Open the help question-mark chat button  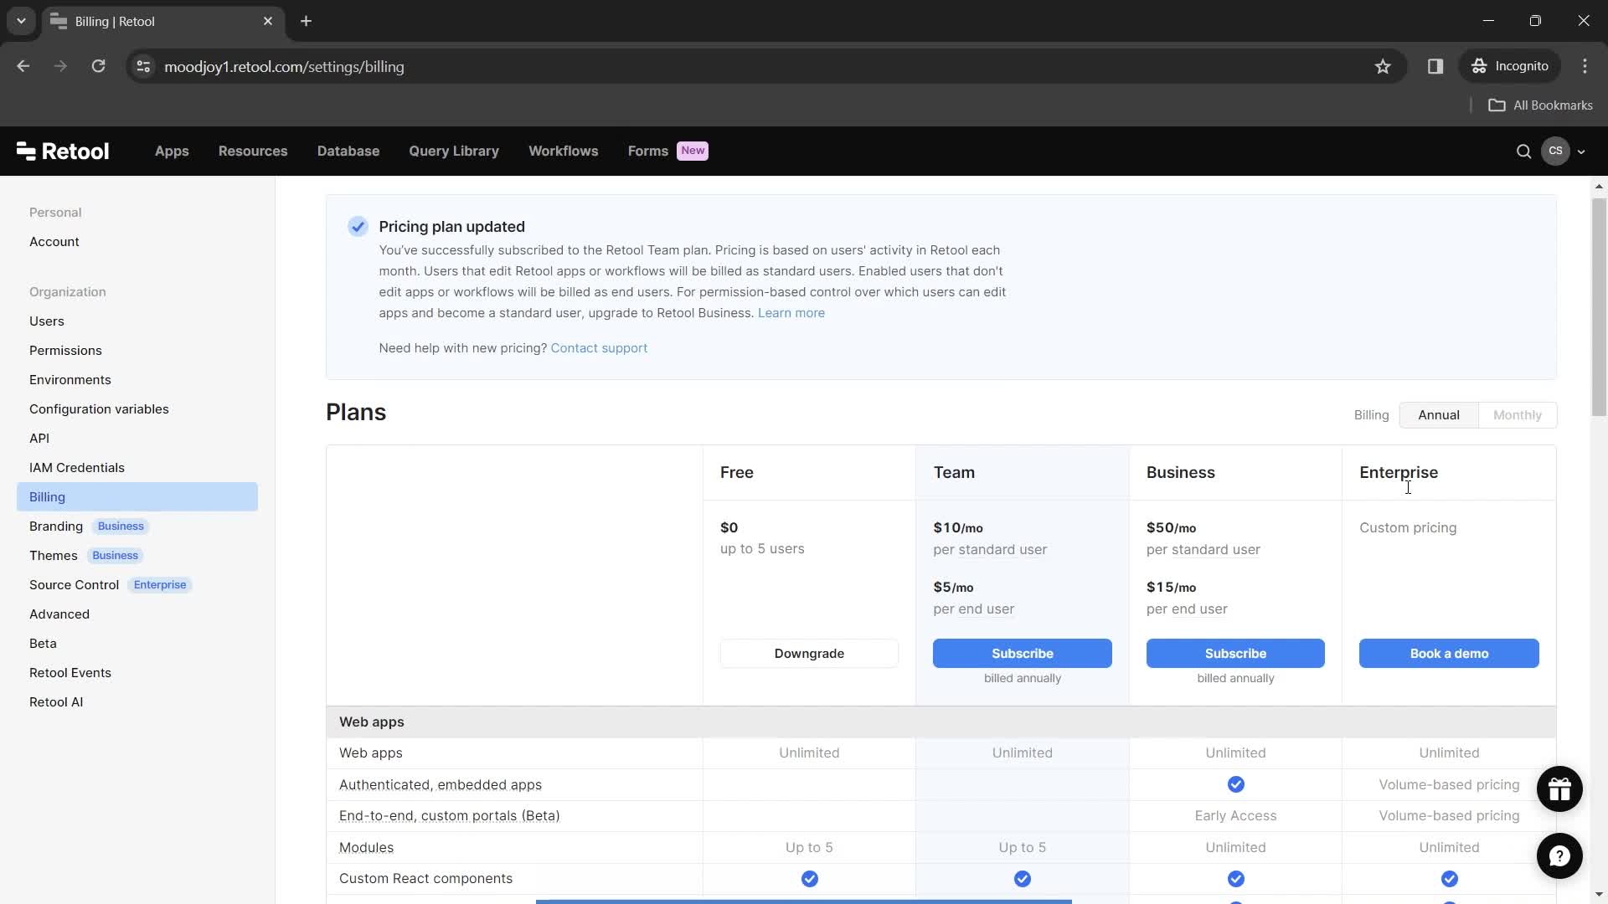1559,855
